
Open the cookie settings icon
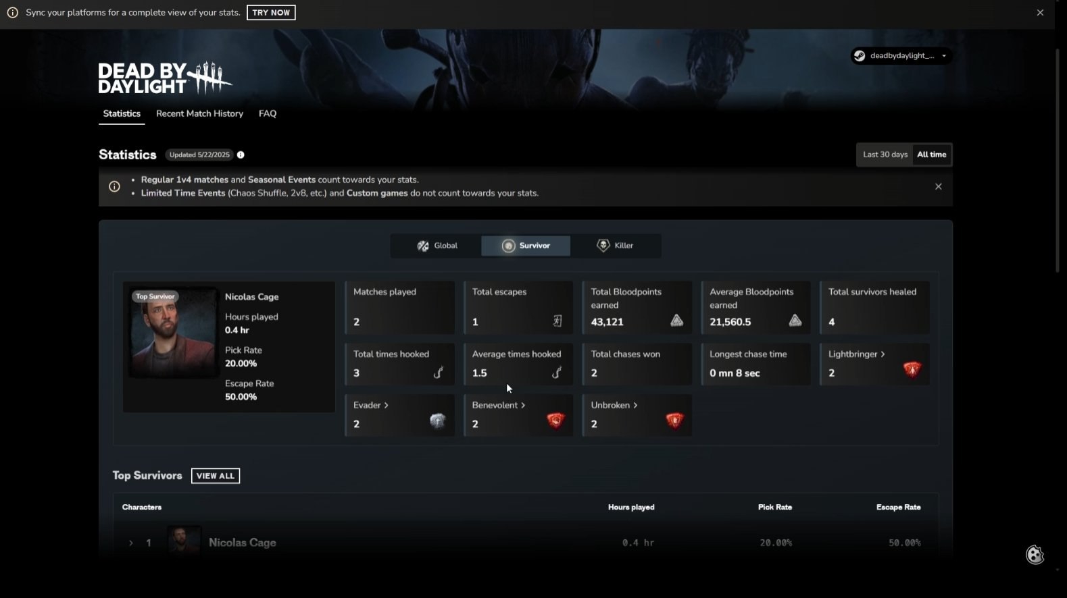click(x=1035, y=555)
